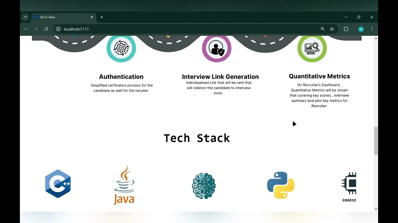Open the Chrome three-dot menu
398x223 pixels.
372,29
